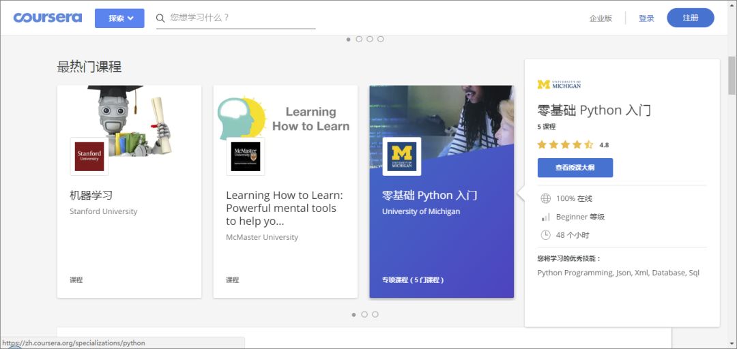Select the first top carousel dot
Screen dimensions: 737x349
[348, 39]
